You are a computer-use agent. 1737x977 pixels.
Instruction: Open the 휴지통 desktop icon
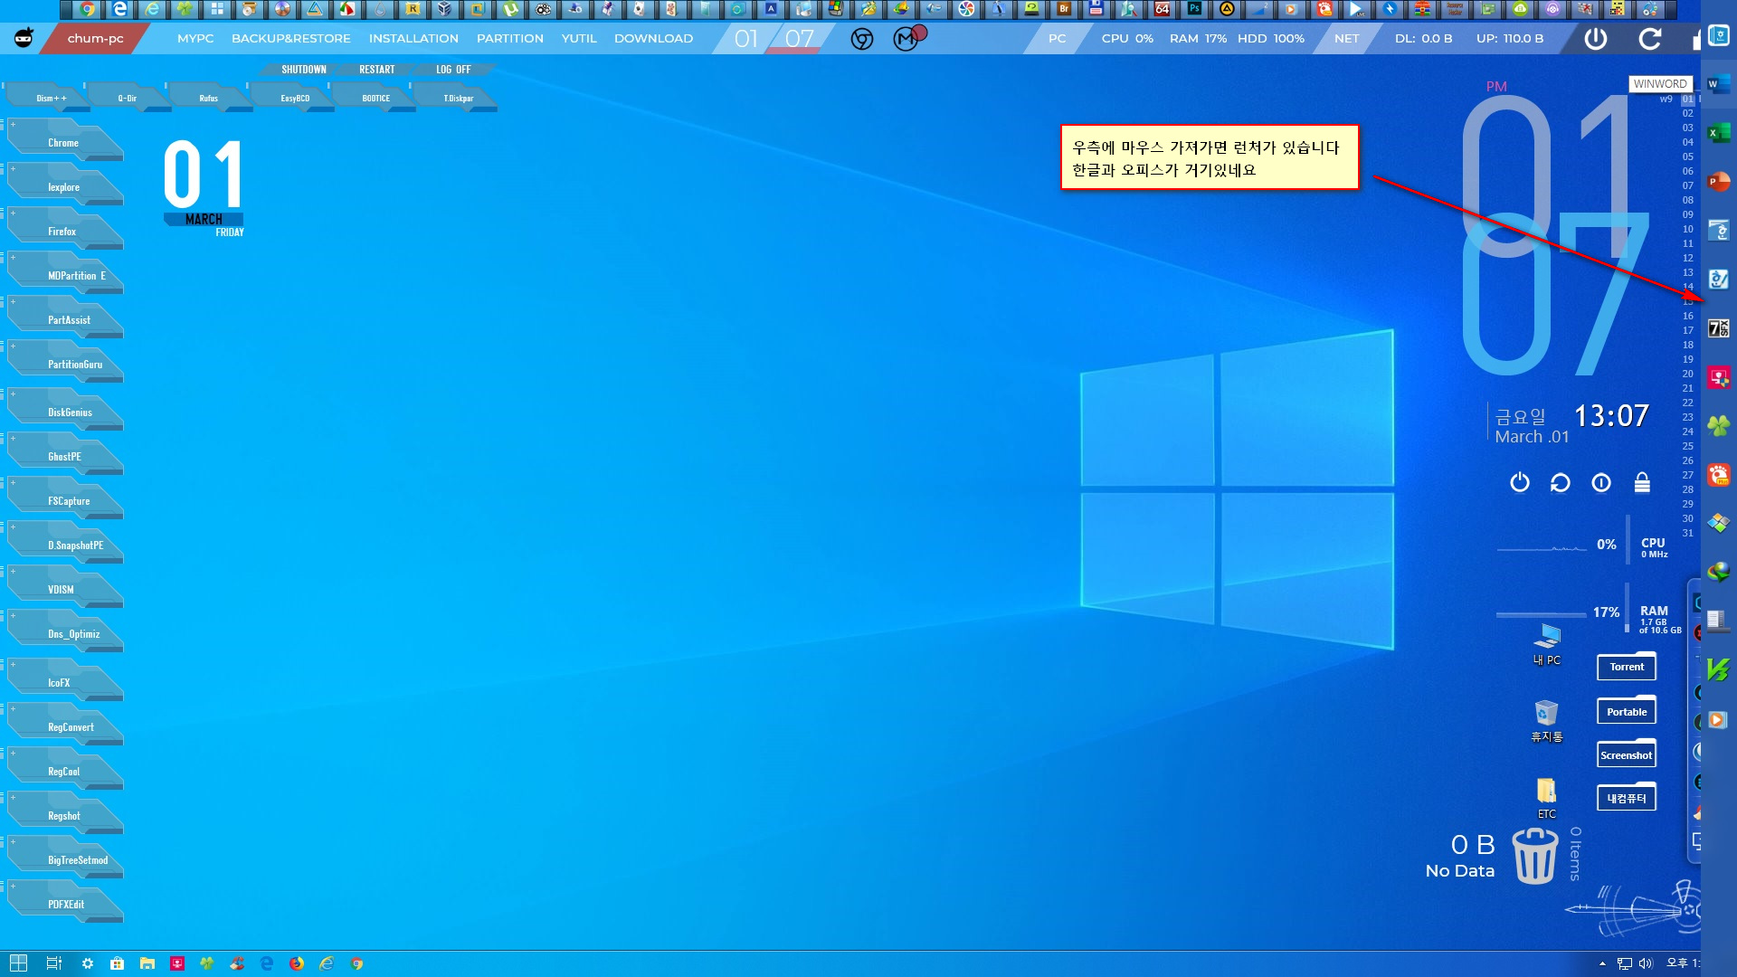[x=1547, y=720]
